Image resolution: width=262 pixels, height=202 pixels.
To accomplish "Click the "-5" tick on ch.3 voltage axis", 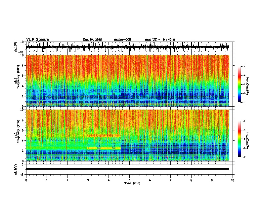I will coord(22,175).
